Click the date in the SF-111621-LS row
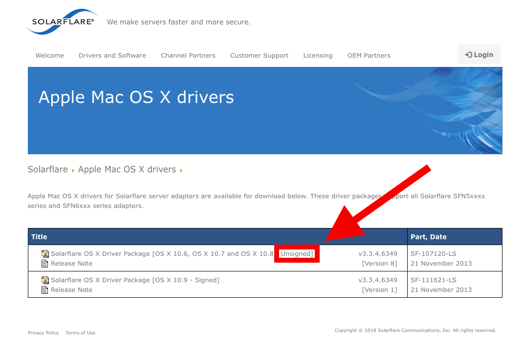The width and height of the screenshot is (523, 351). [441, 289]
